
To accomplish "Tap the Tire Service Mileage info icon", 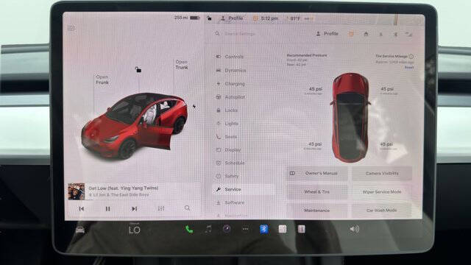I will [411, 56].
